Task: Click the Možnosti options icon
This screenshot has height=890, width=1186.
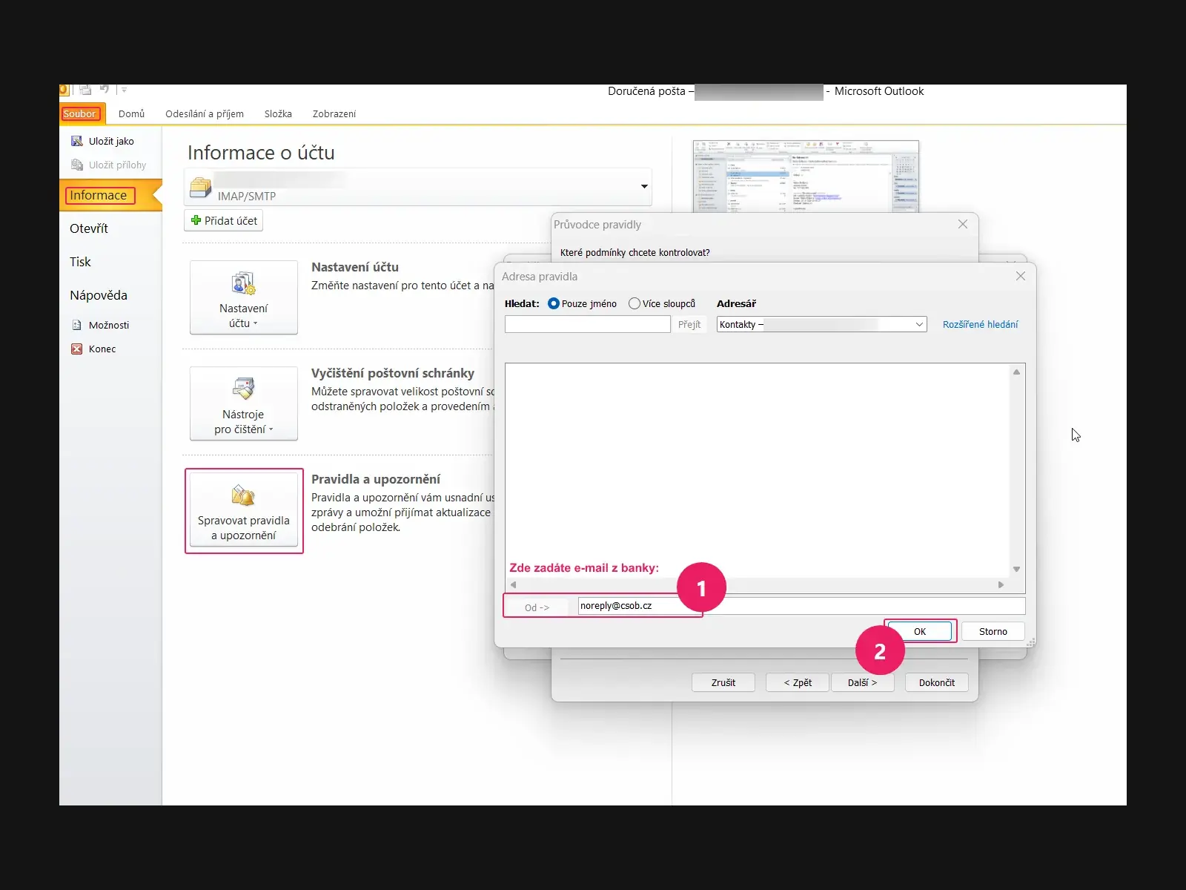Action: point(76,325)
